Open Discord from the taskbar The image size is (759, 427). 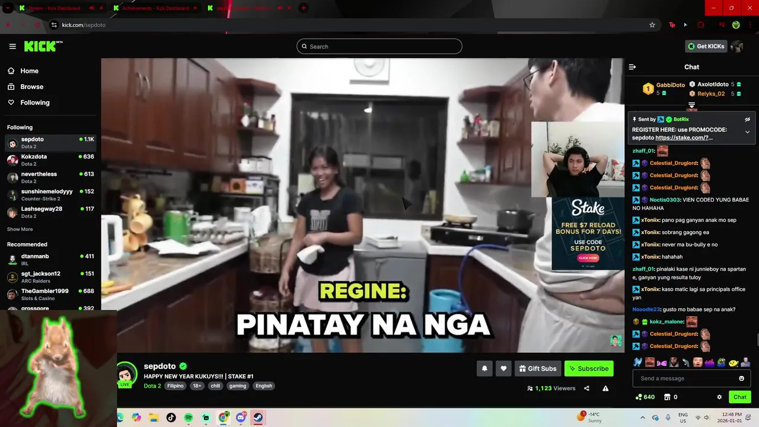[x=241, y=418]
